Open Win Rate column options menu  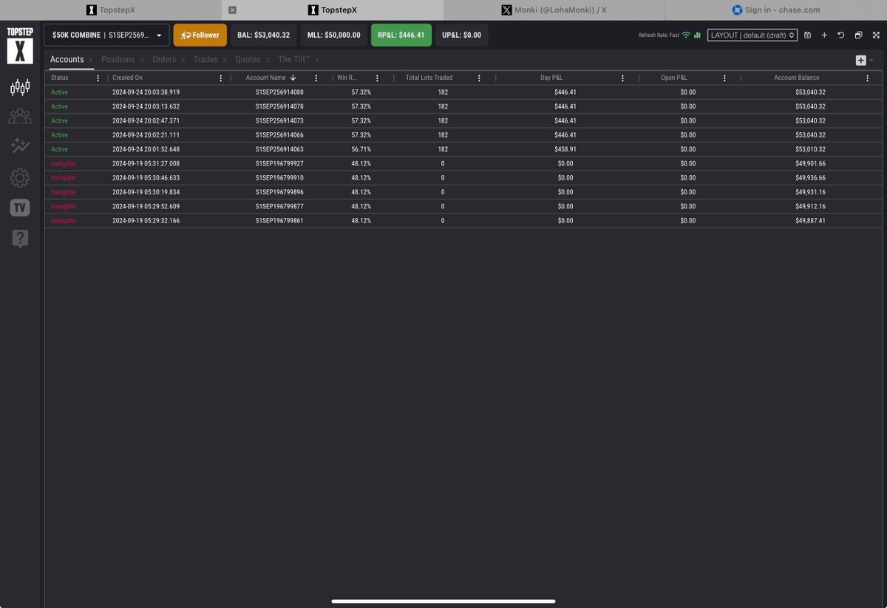[x=377, y=78]
